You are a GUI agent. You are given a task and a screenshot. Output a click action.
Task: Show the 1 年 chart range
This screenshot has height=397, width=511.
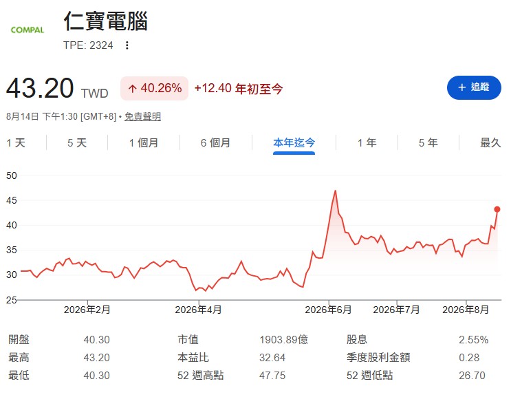click(x=367, y=142)
